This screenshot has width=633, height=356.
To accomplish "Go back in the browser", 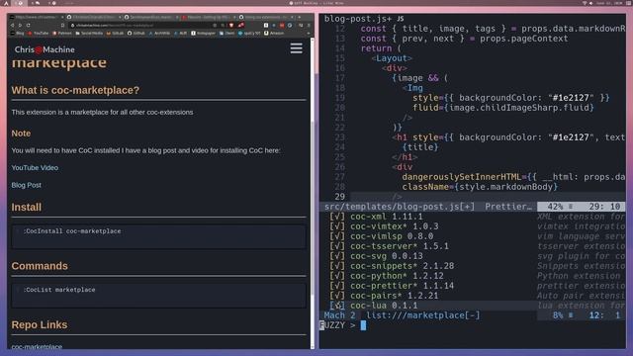I will click(x=13, y=25).
